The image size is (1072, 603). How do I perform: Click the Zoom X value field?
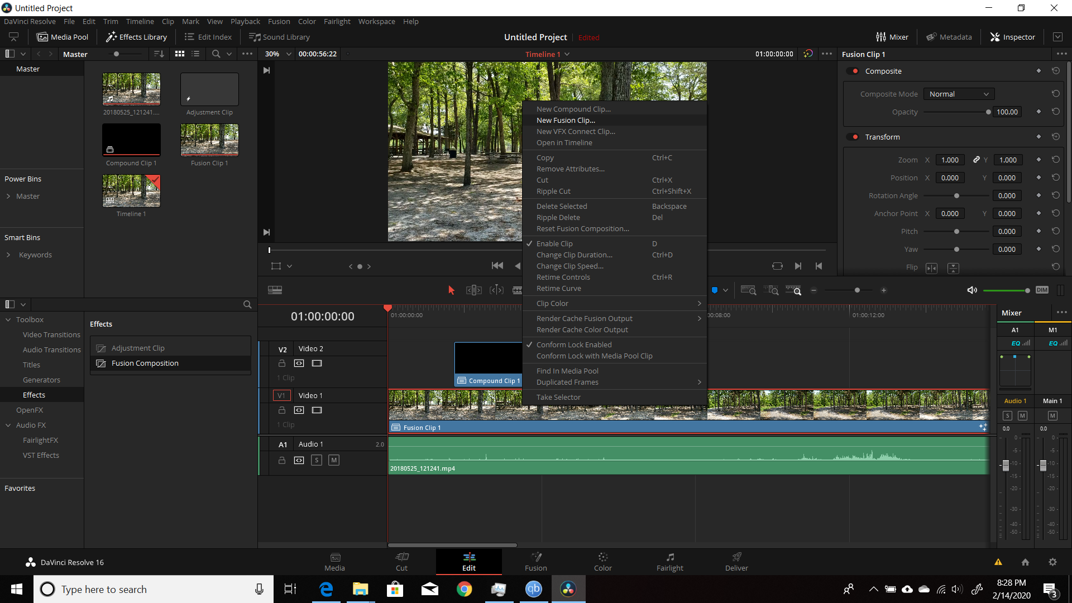point(950,160)
